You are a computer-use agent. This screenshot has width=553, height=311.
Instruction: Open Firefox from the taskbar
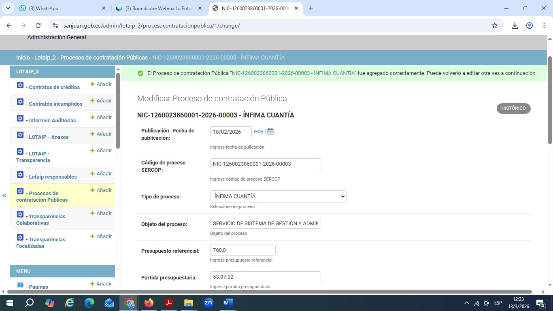pyautogui.click(x=149, y=302)
